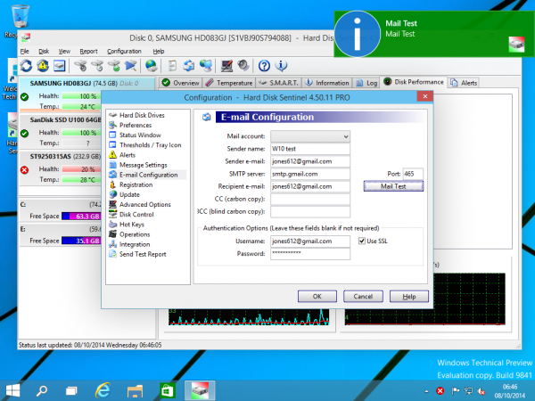Select Integration entry

click(135, 244)
